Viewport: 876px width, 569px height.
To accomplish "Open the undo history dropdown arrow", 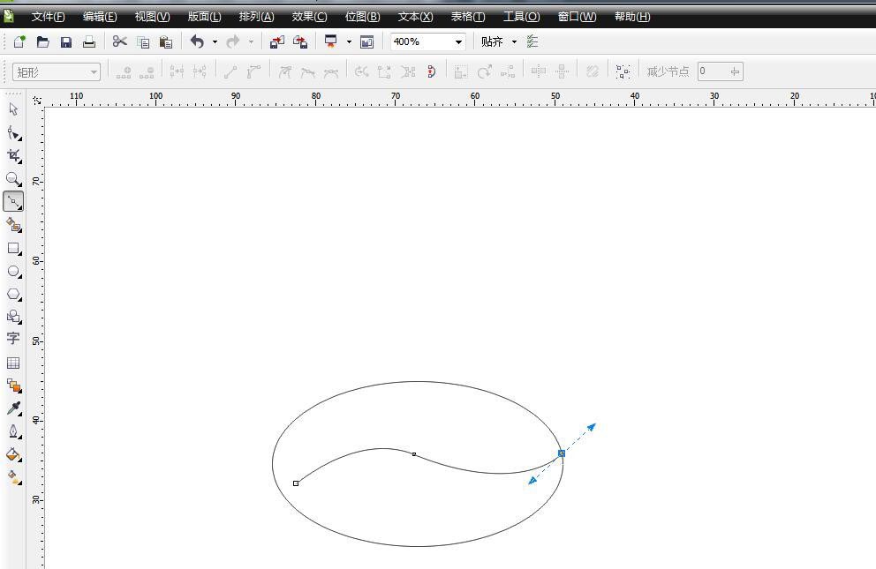I will (215, 41).
